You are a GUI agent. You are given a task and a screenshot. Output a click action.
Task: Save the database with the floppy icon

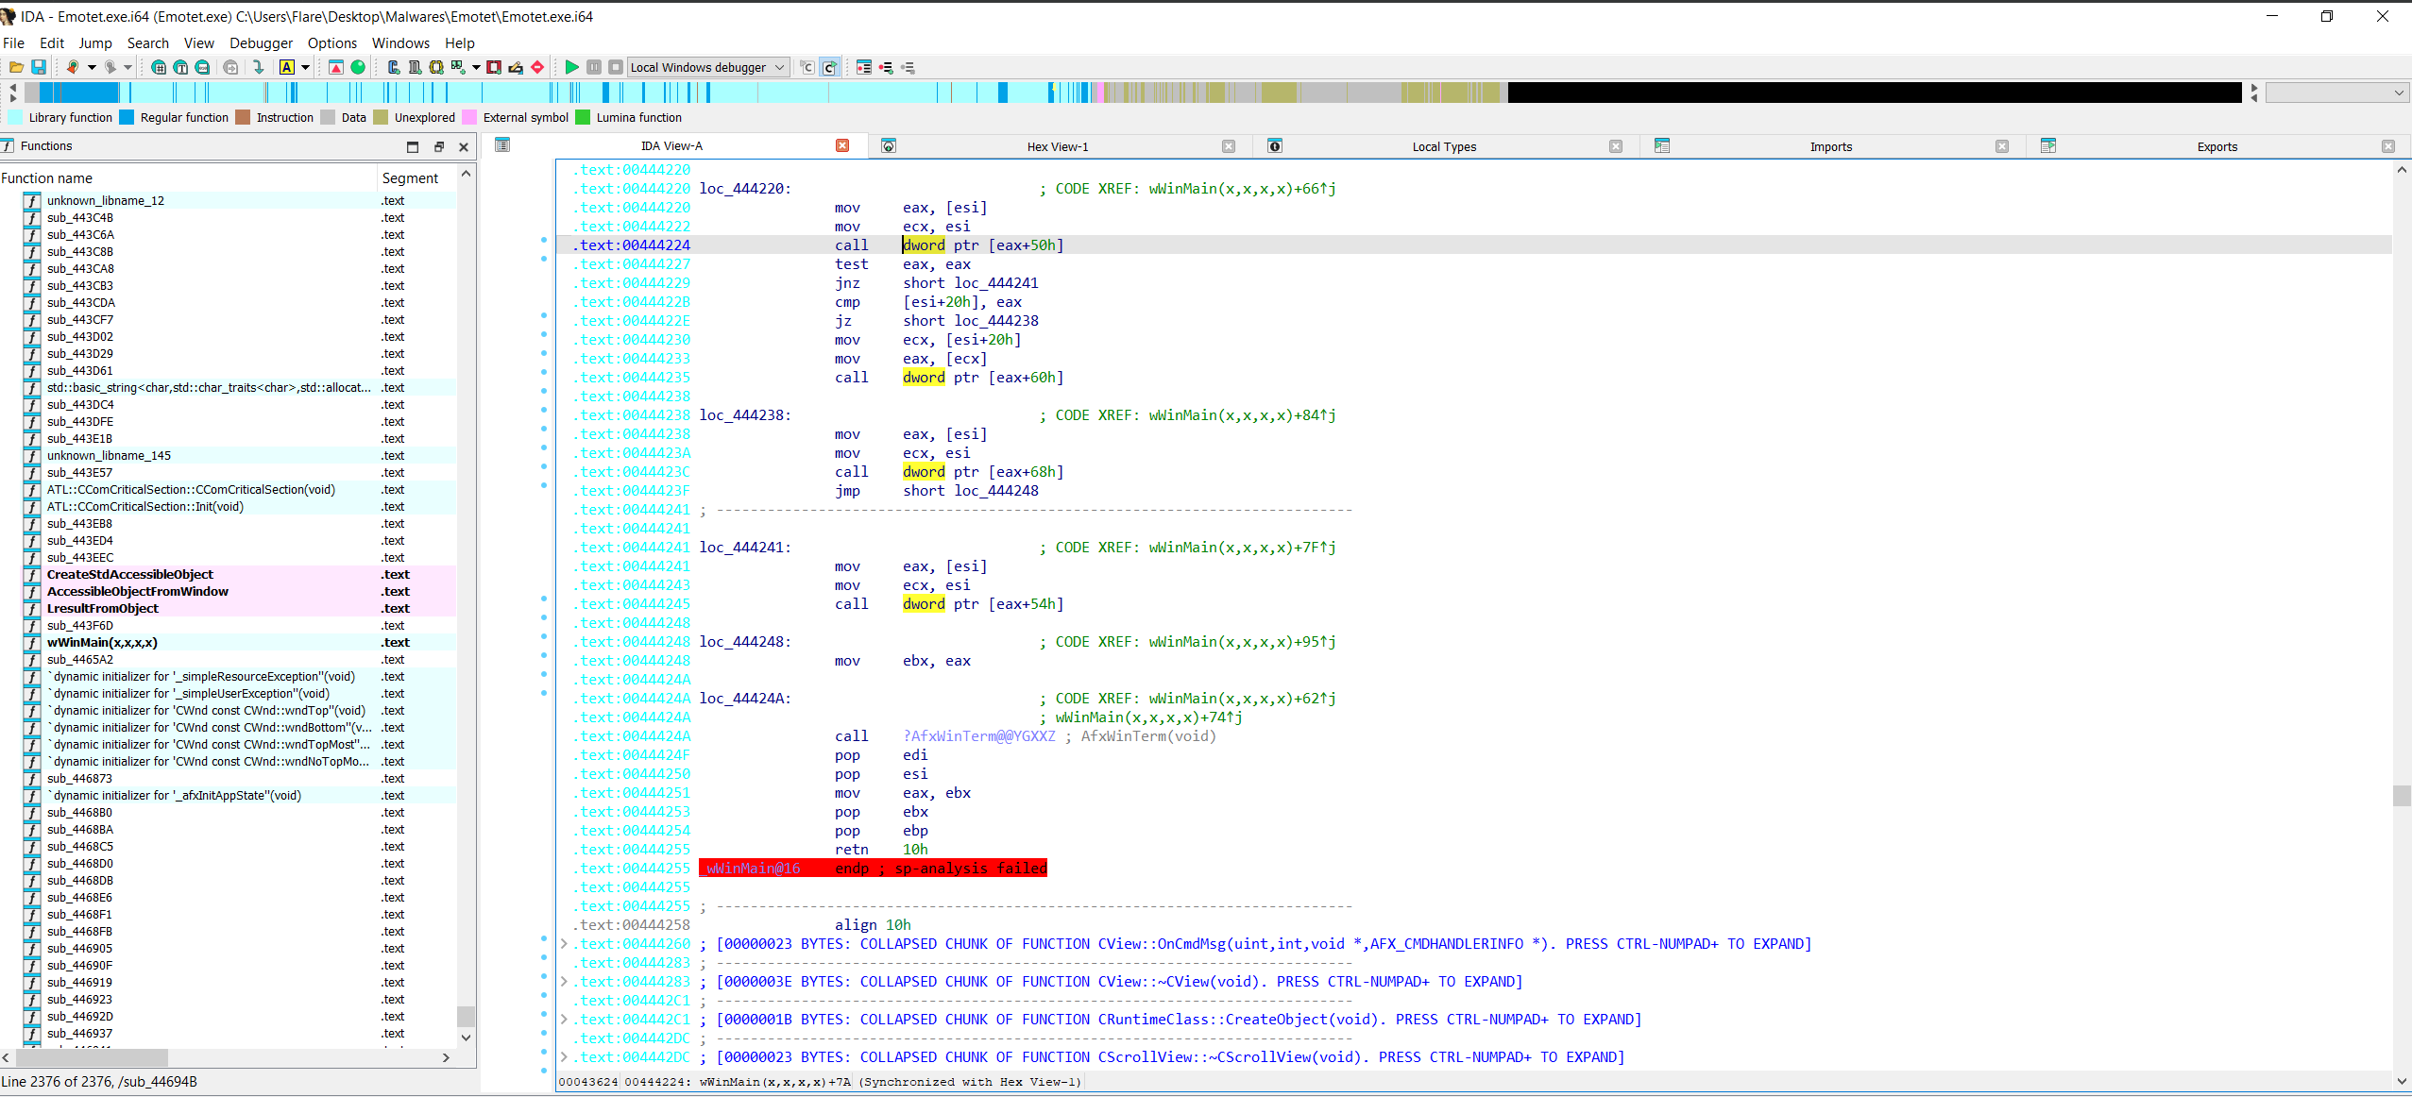[39, 67]
